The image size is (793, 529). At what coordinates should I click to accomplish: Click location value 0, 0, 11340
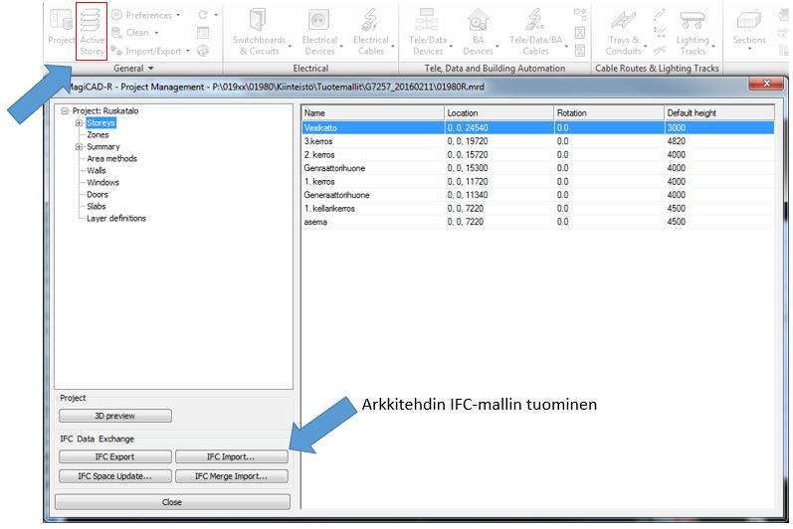tap(468, 195)
